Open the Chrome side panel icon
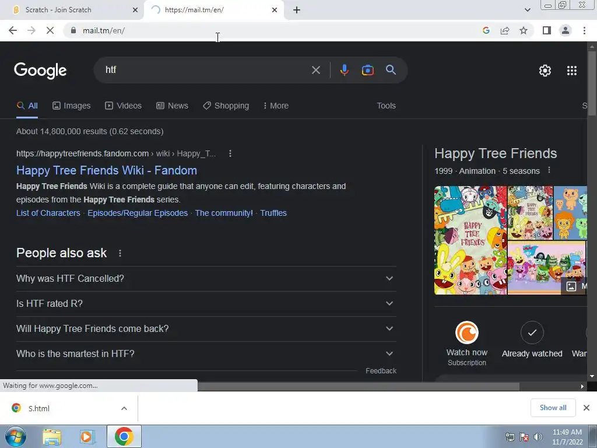Viewport: 597px width, 448px height. tap(547, 30)
